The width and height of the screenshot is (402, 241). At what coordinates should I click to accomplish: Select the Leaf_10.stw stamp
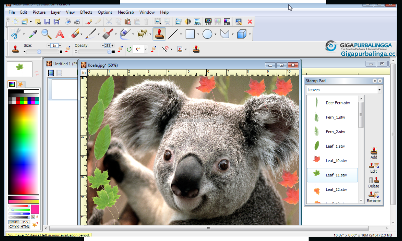pyautogui.click(x=332, y=161)
